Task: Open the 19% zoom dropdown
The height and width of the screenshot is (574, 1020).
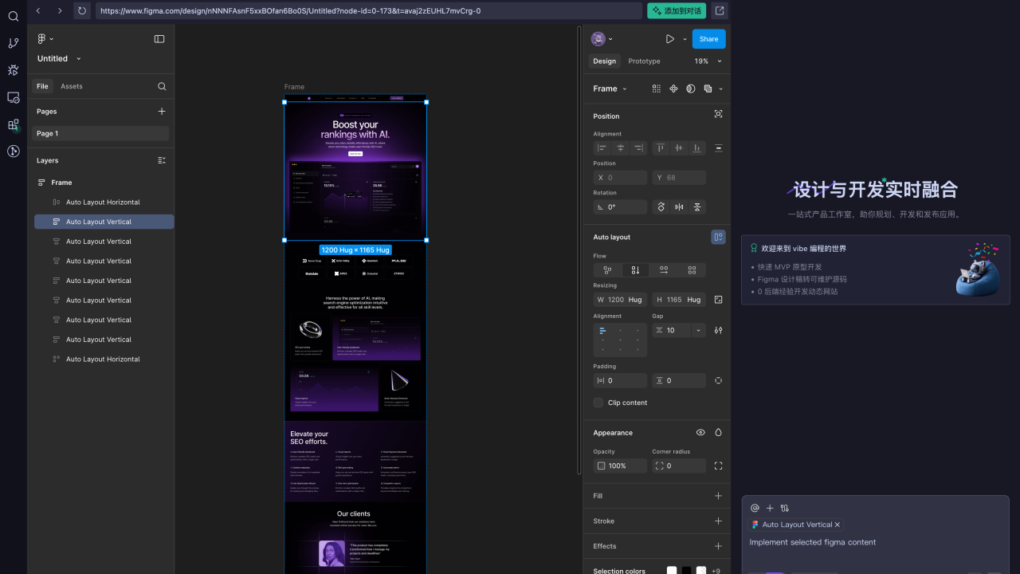Action: (708, 61)
